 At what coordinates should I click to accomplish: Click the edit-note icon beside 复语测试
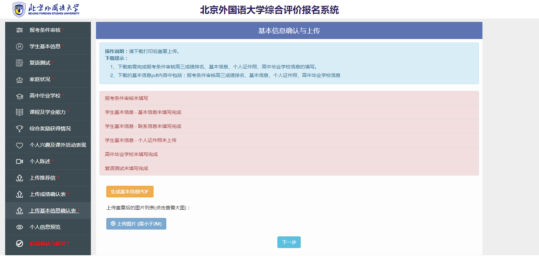20,63
